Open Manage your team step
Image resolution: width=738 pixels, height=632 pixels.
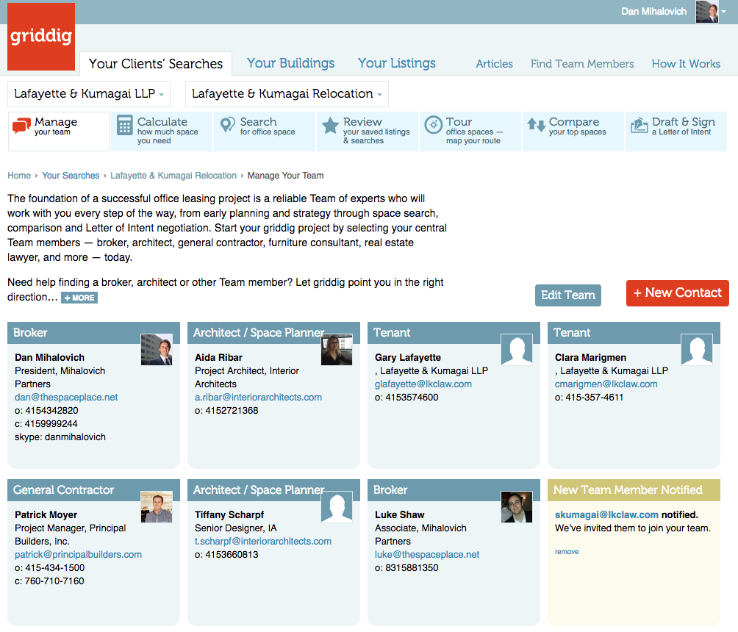pyautogui.click(x=59, y=132)
